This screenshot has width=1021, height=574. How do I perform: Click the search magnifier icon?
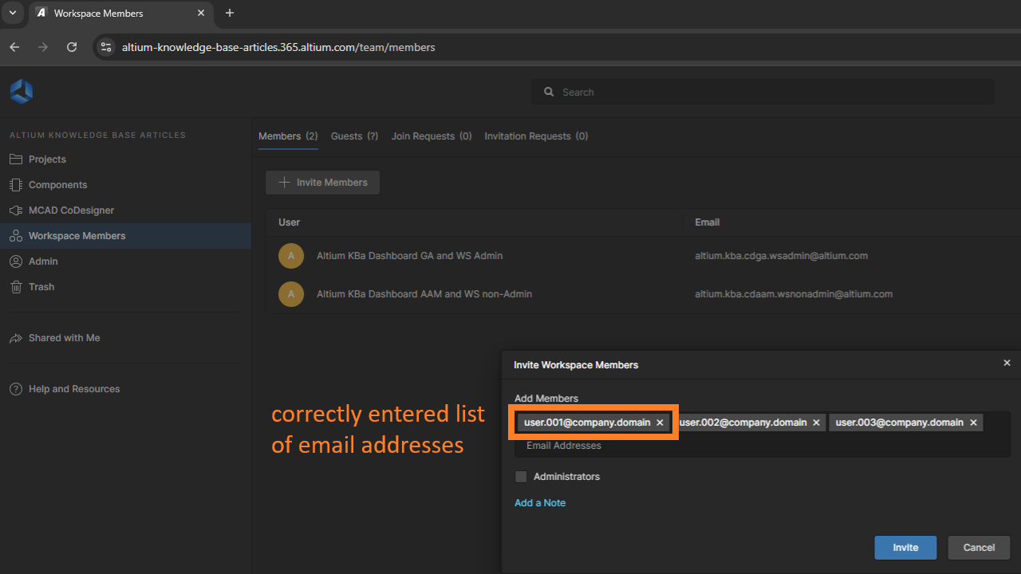(549, 92)
